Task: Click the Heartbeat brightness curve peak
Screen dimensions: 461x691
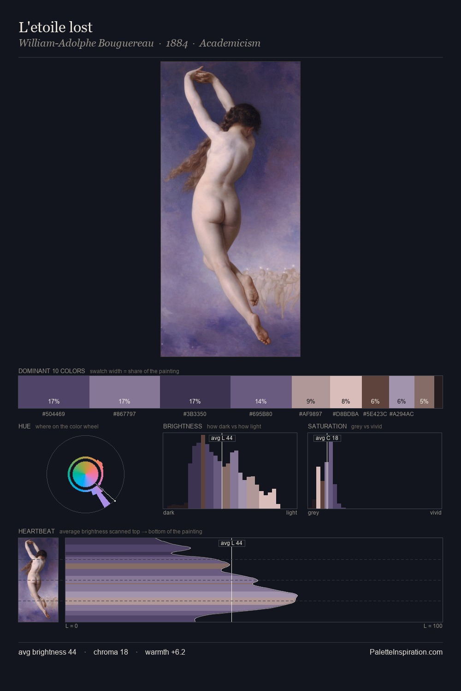Action: [296, 597]
